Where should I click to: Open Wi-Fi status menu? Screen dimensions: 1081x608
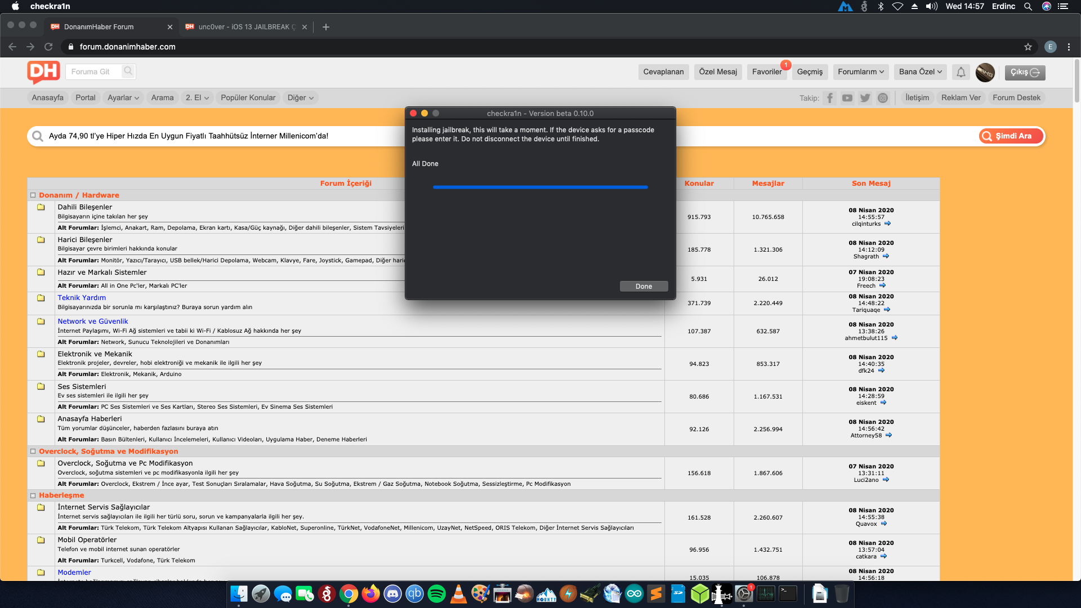pyautogui.click(x=898, y=6)
